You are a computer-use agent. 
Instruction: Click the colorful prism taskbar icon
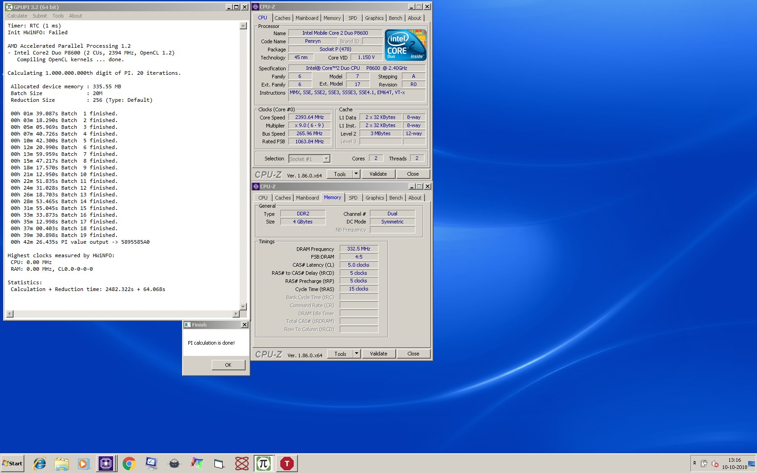point(197,464)
